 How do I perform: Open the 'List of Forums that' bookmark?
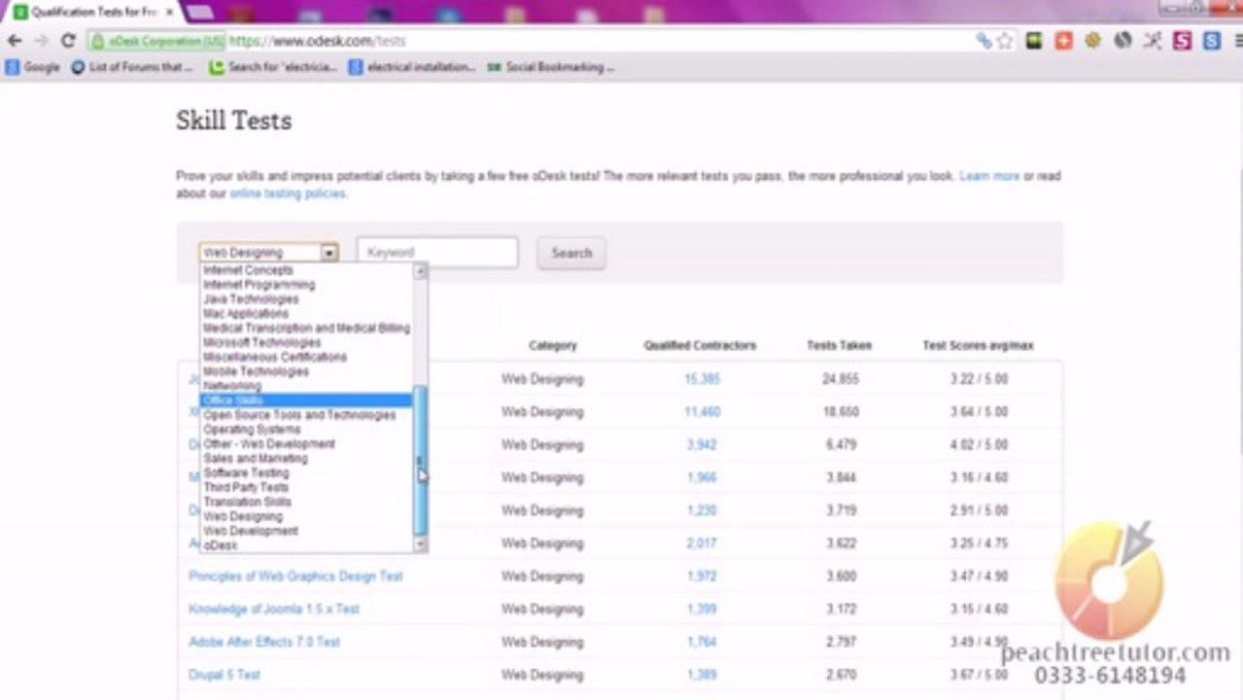[x=132, y=67]
